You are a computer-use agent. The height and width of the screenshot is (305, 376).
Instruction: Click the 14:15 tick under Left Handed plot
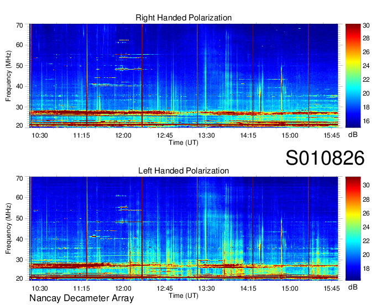pyautogui.click(x=248, y=288)
